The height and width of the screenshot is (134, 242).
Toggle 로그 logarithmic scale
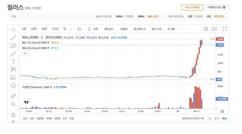(216, 119)
